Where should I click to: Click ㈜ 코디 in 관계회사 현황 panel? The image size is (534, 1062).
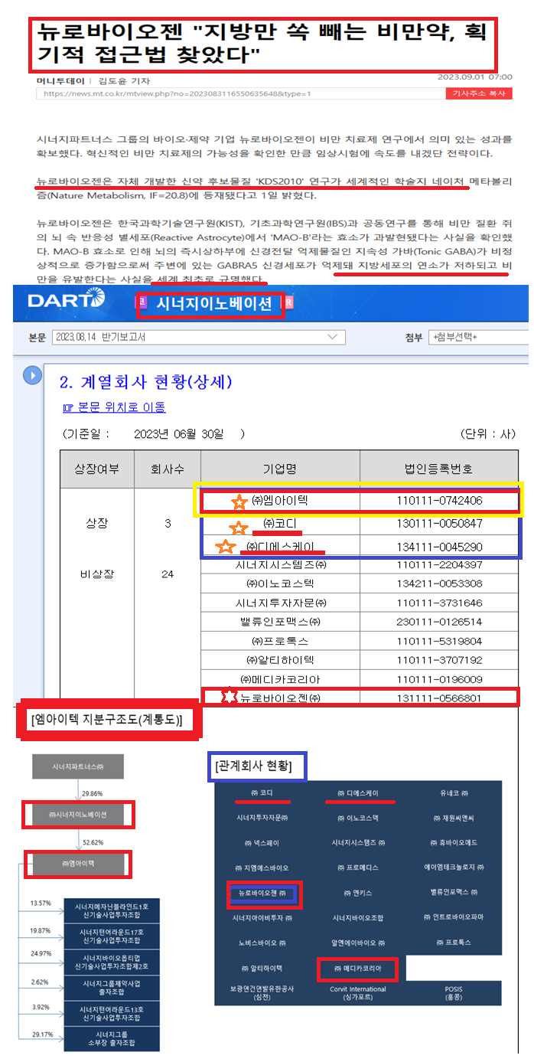(x=262, y=792)
